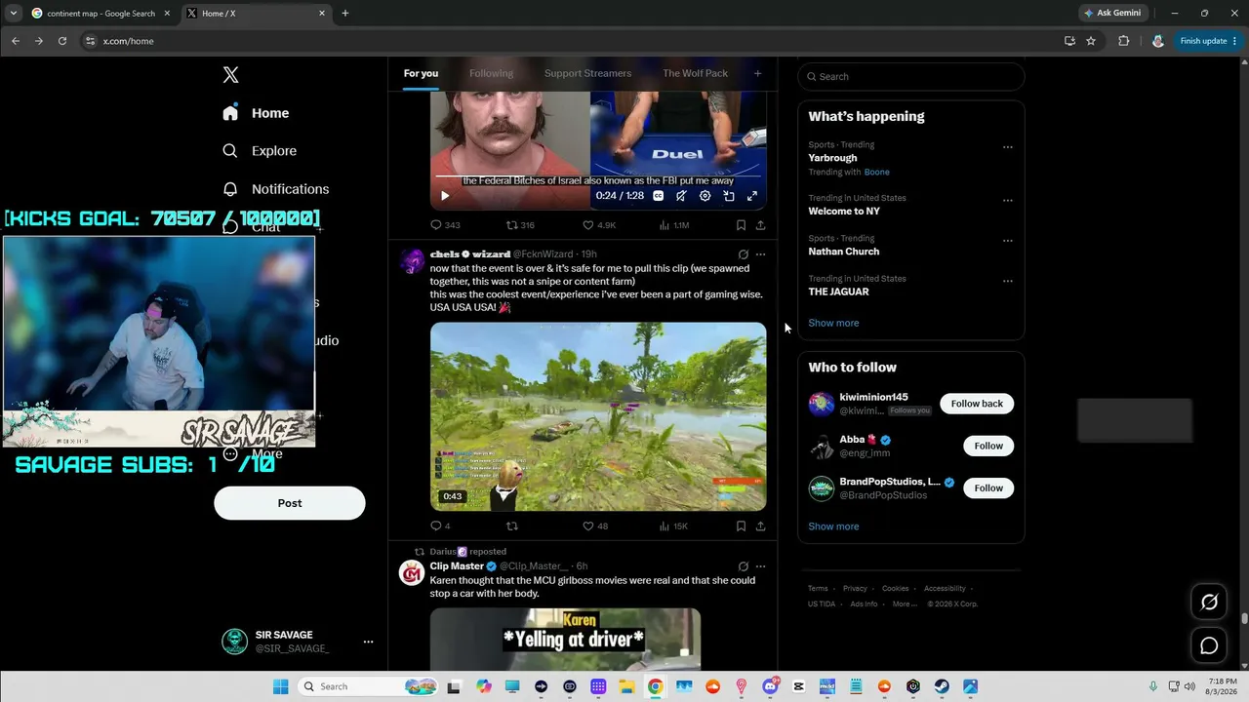Unmute the video with speaker icon
Viewport: 1249px width, 702px height.
tap(682, 196)
